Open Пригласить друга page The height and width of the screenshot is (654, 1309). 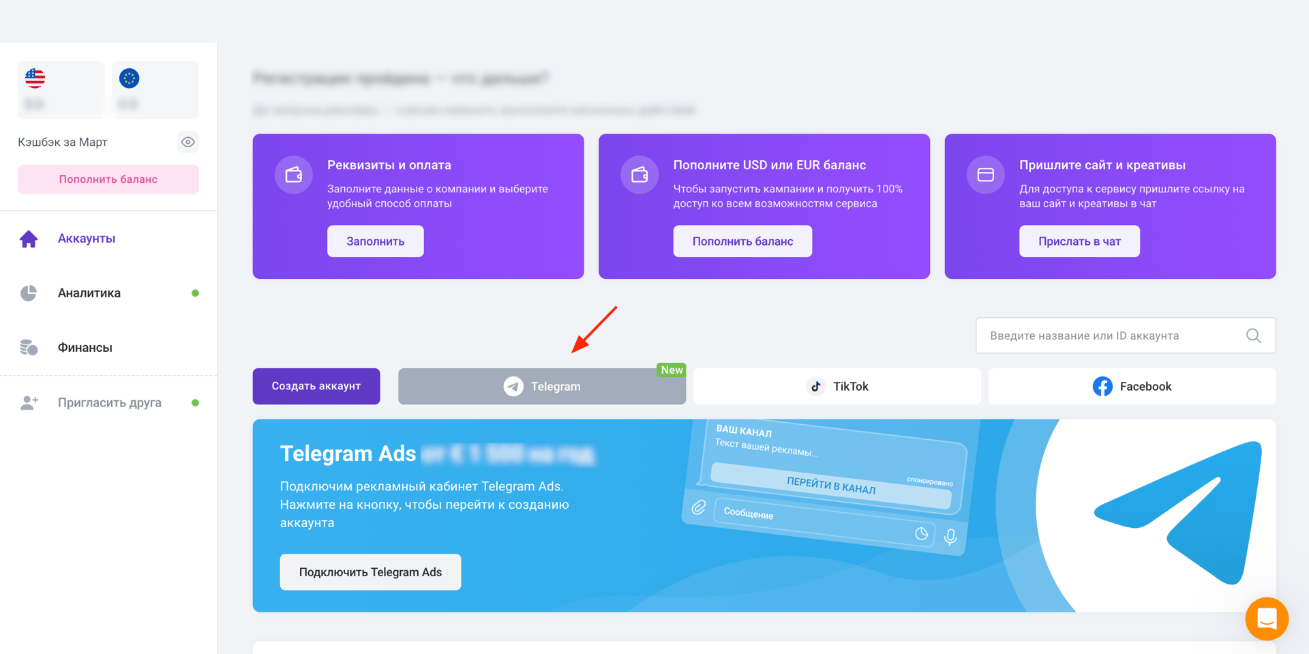110,403
